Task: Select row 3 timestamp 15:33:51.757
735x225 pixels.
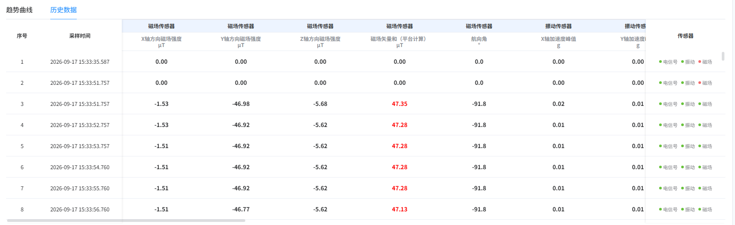Action: pos(80,104)
